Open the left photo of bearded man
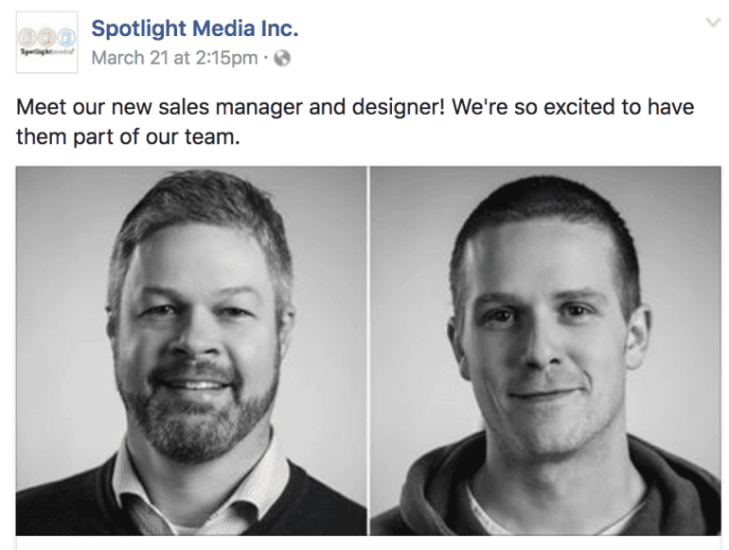 pos(191,350)
